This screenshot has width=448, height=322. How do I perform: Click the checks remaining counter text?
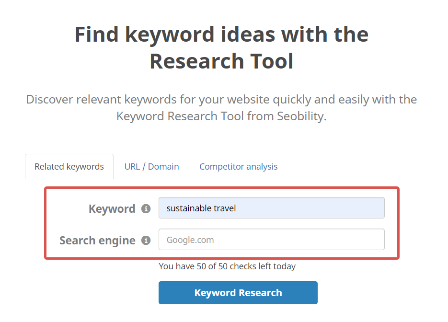[x=227, y=266]
